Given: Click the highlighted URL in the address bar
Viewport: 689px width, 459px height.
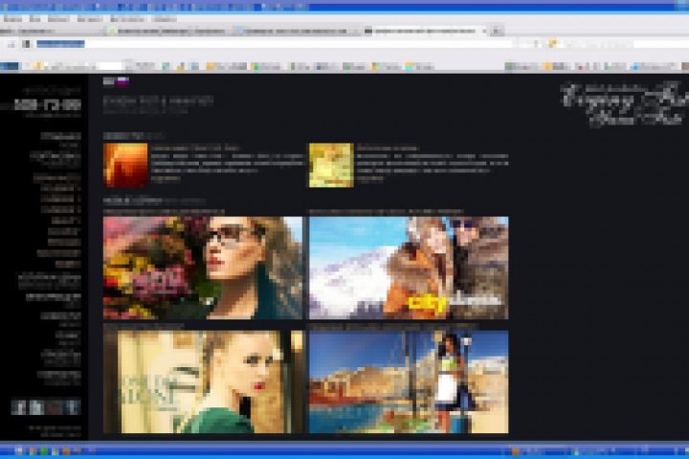Looking at the screenshot, I should [x=60, y=43].
